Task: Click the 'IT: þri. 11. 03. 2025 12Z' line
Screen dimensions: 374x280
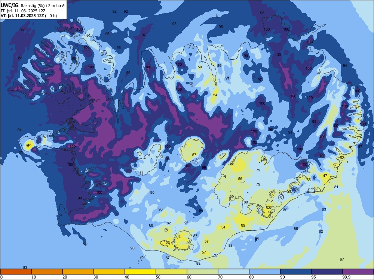Action: tap(23, 11)
